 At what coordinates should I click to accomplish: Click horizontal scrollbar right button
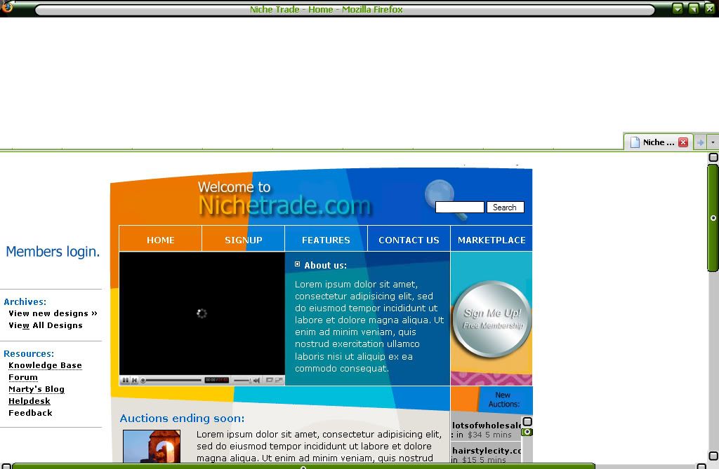[701, 466]
